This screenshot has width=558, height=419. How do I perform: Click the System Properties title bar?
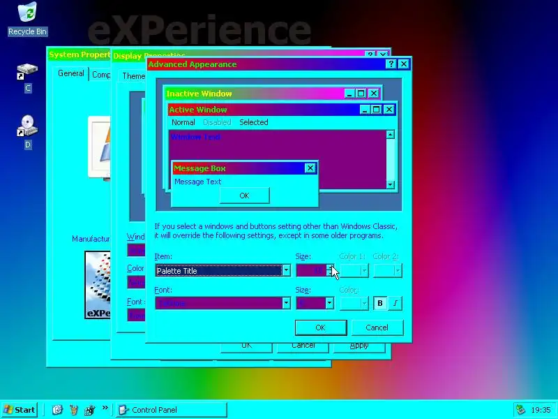pos(80,54)
